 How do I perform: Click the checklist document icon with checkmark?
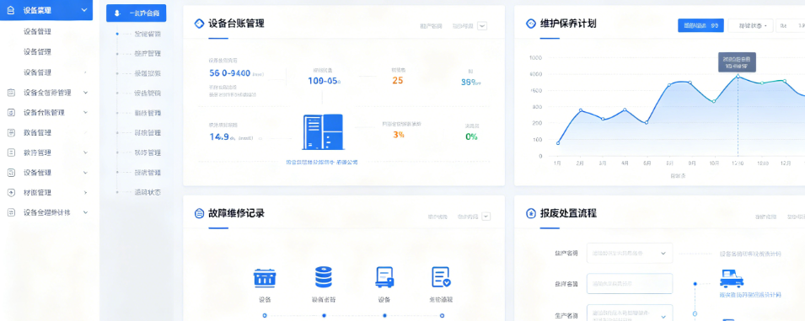441,277
